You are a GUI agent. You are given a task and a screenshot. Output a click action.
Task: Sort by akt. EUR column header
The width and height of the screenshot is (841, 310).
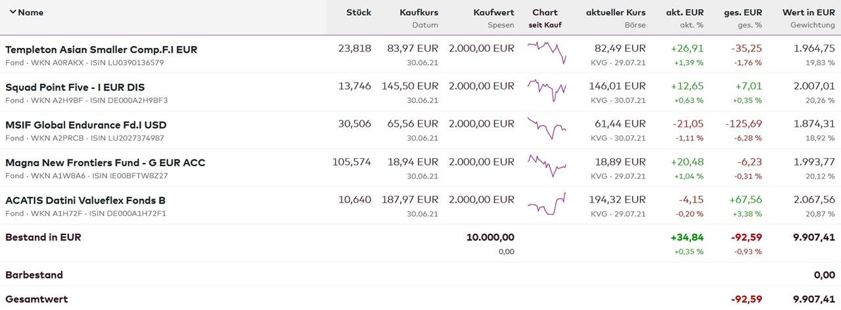point(685,12)
